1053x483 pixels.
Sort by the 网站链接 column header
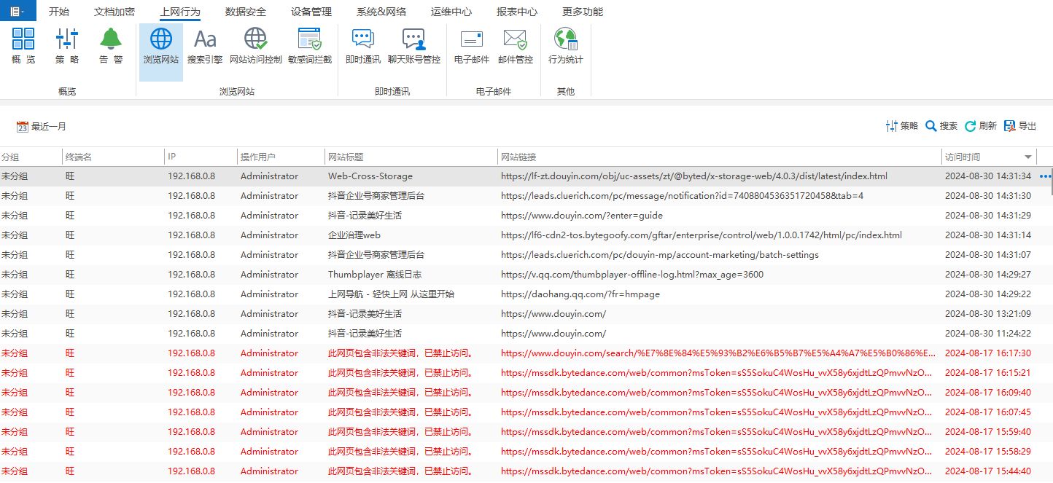tap(719, 157)
